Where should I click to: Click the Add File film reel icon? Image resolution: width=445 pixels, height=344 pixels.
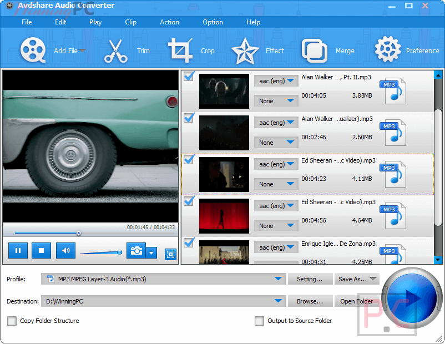[x=33, y=50]
